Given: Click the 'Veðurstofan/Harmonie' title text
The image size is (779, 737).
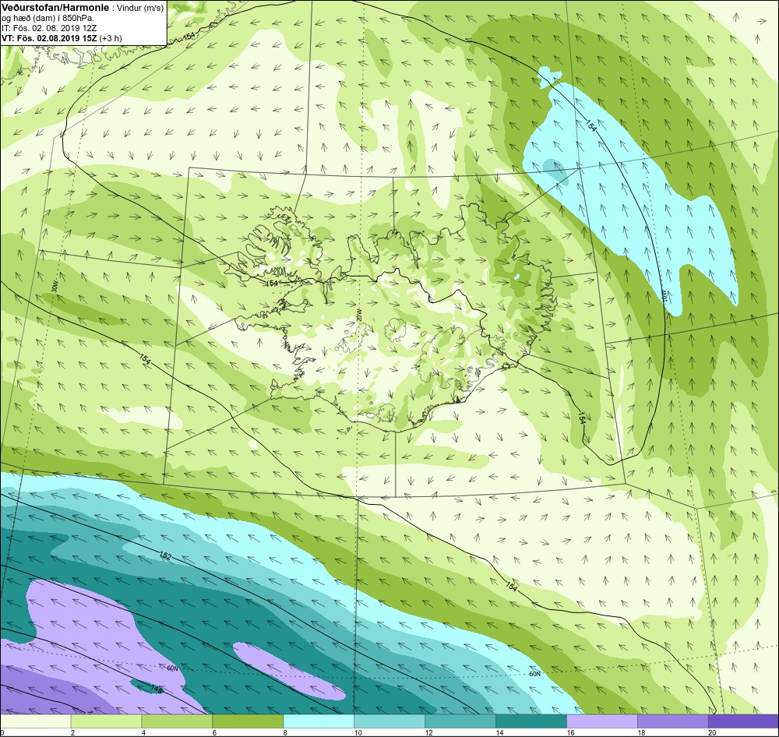Looking at the screenshot, I should (x=54, y=9).
